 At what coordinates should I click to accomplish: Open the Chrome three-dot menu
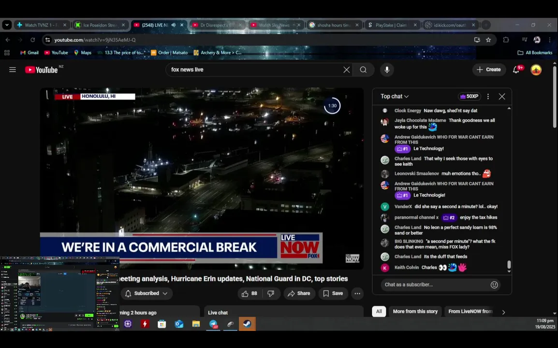[x=550, y=40]
